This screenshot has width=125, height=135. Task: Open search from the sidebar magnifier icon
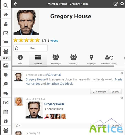(6, 5)
